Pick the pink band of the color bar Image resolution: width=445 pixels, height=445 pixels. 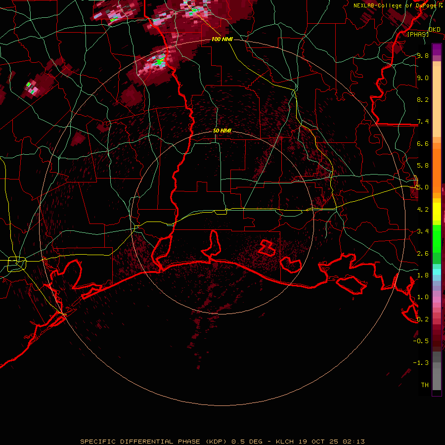click(437, 300)
